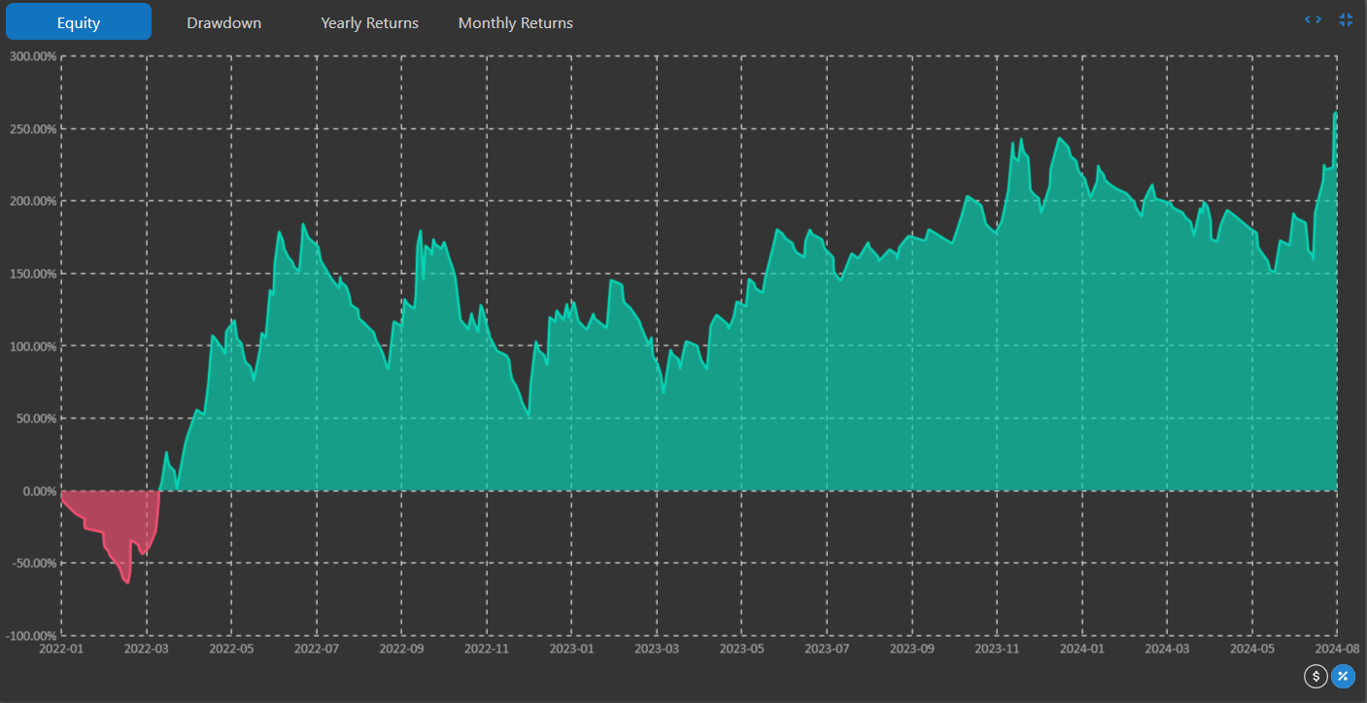Click the 300.00% y-axis label
The height and width of the screenshot is (703, 1367).
point(32,56)
